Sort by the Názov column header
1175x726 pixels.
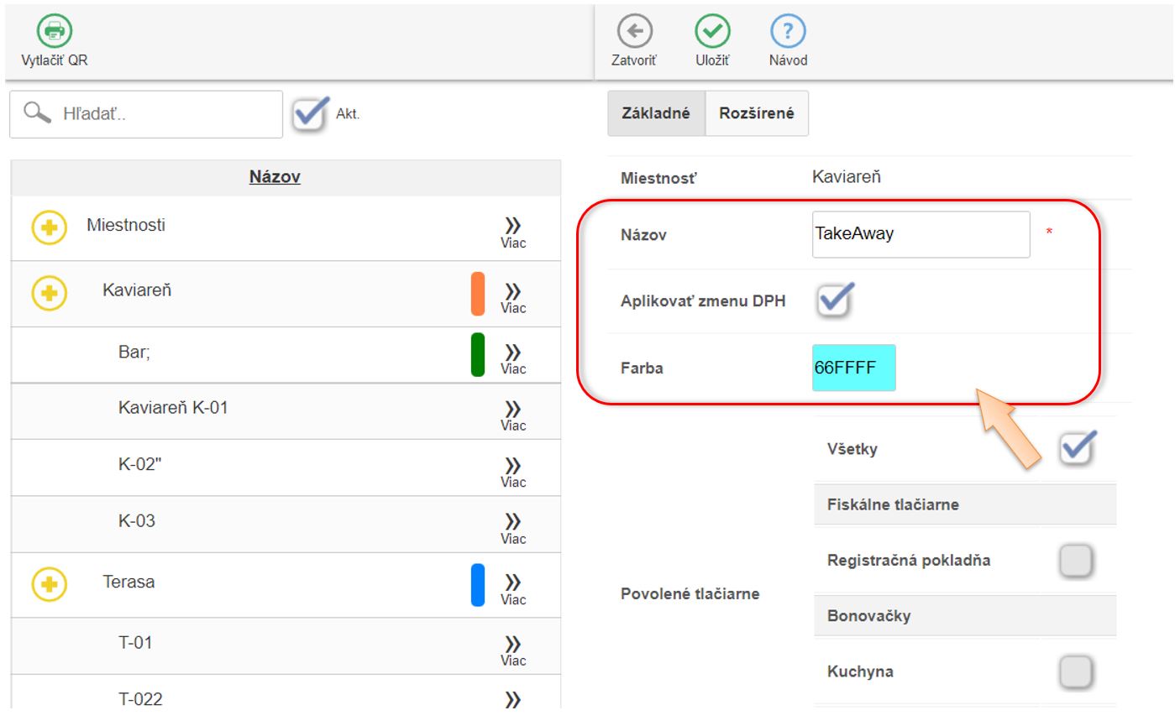[275, 177]
